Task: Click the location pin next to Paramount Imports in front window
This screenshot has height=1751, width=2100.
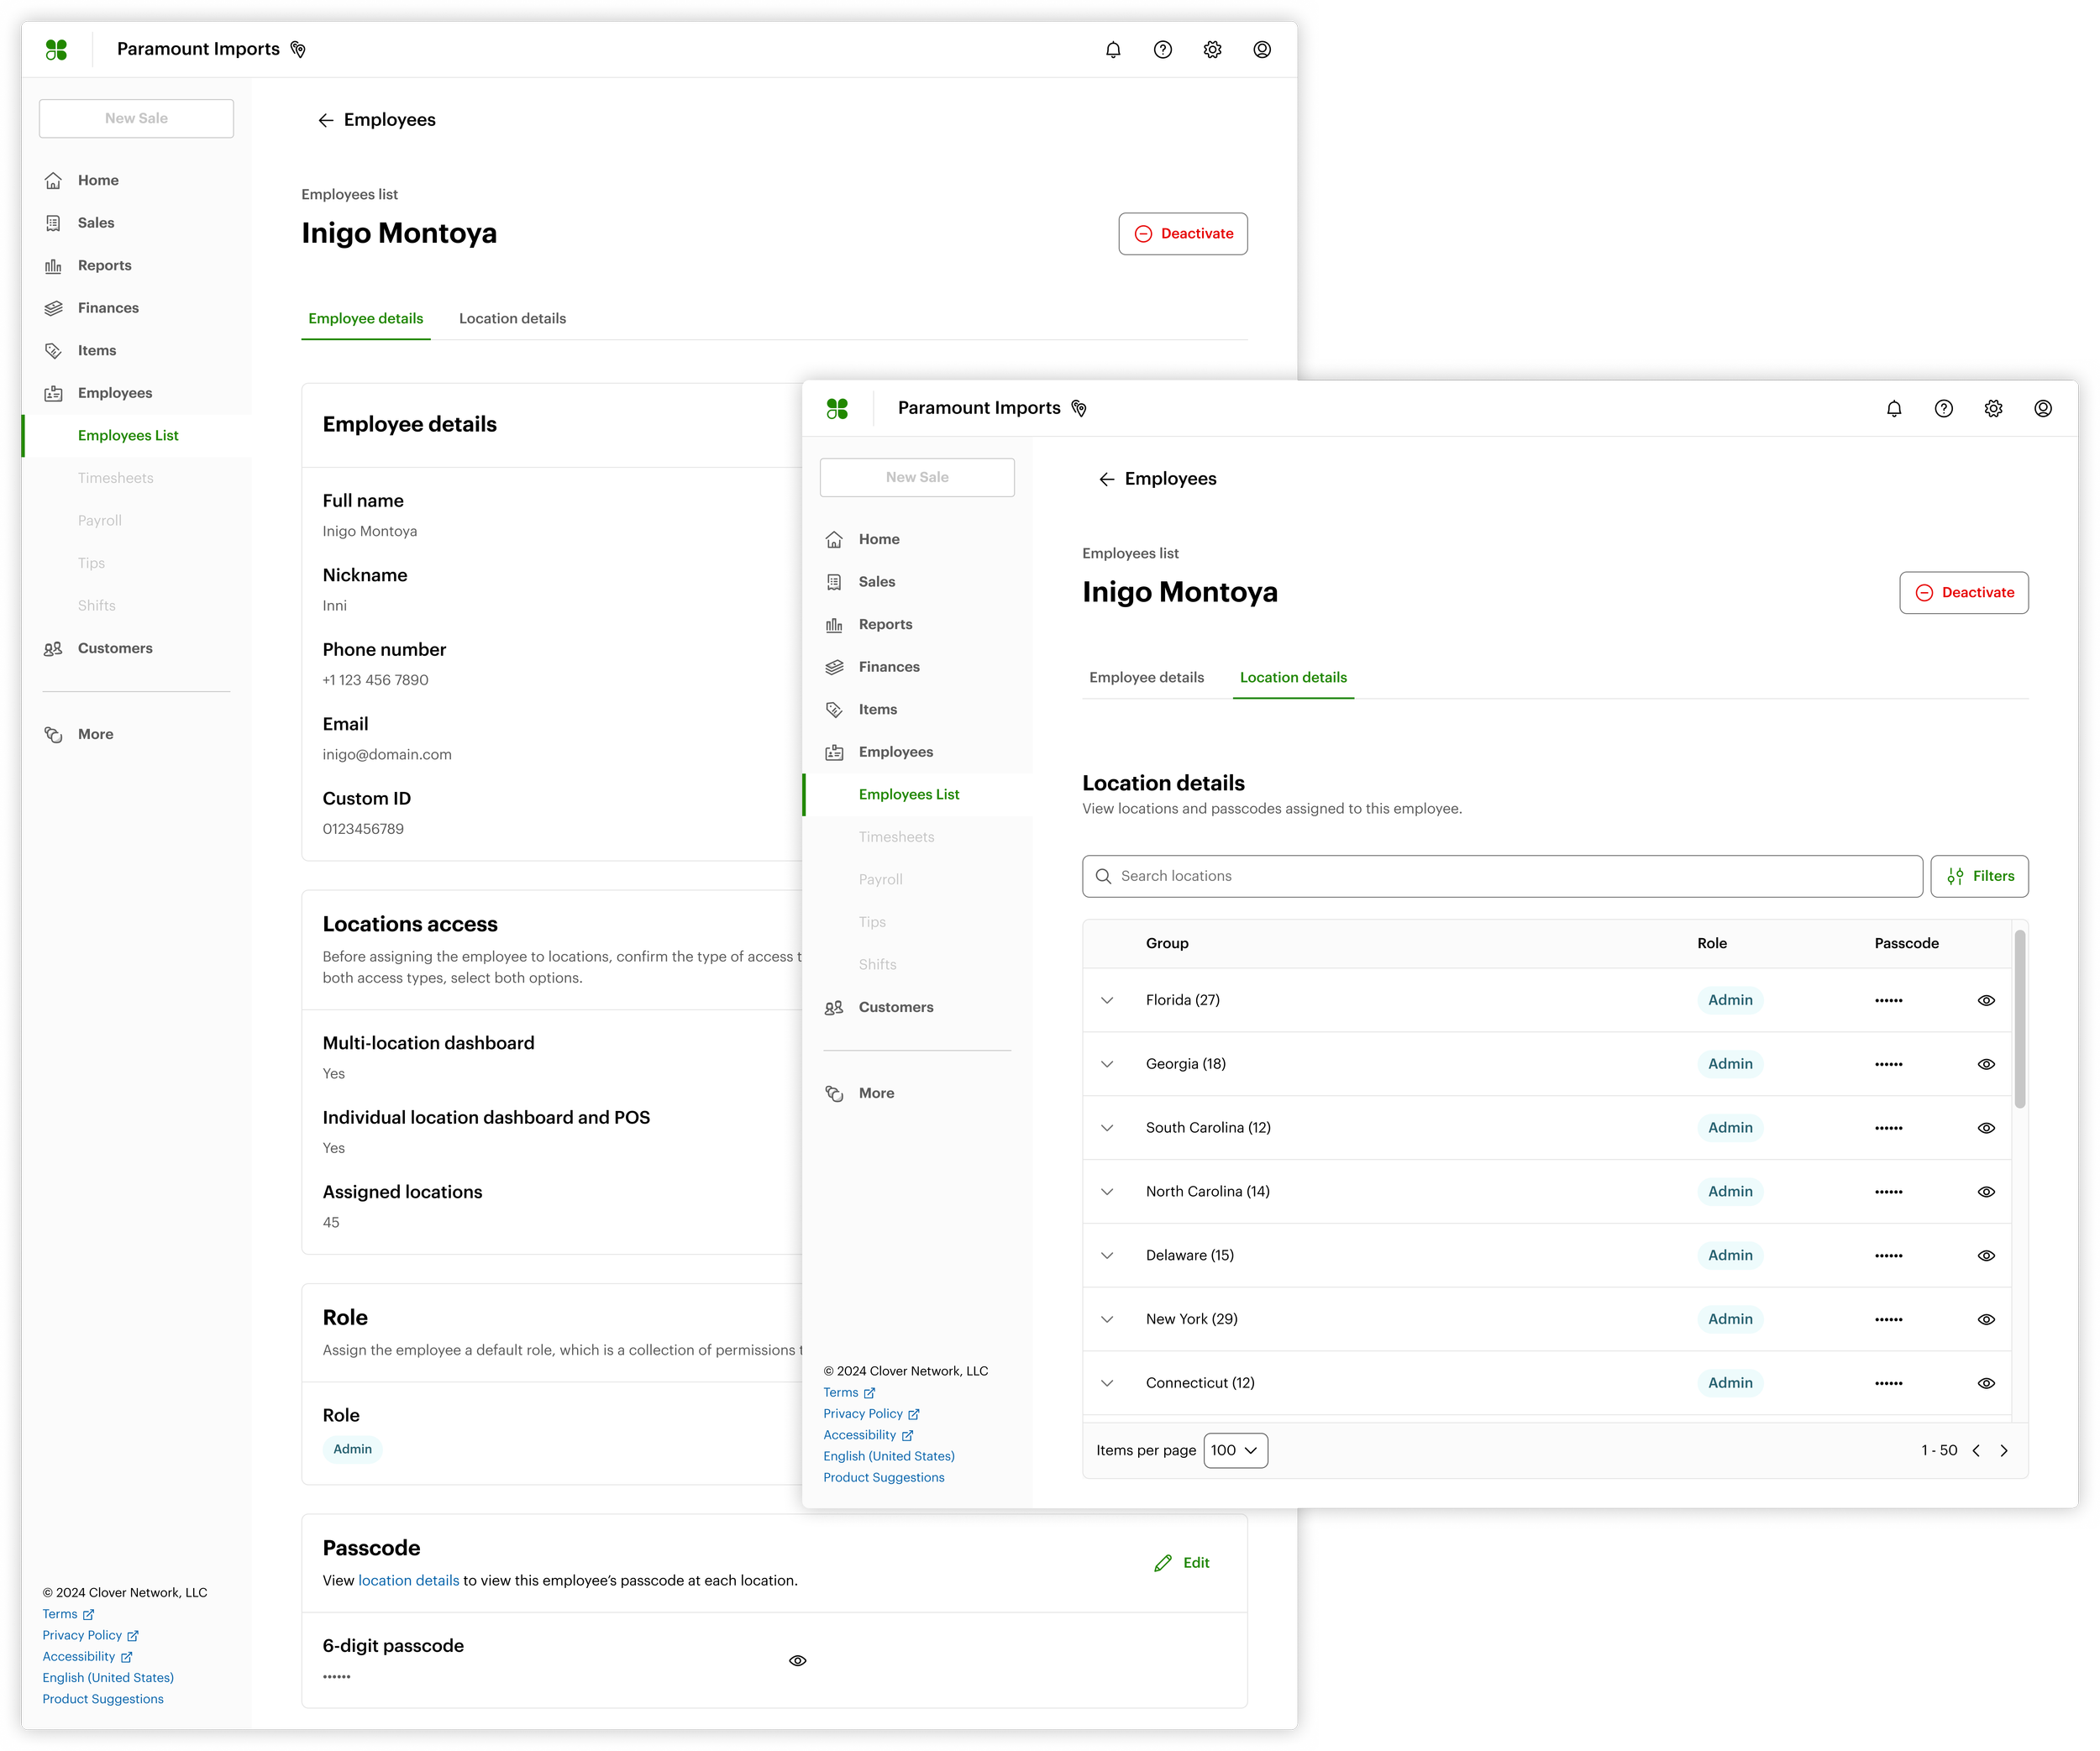Action: point(1079,409)
